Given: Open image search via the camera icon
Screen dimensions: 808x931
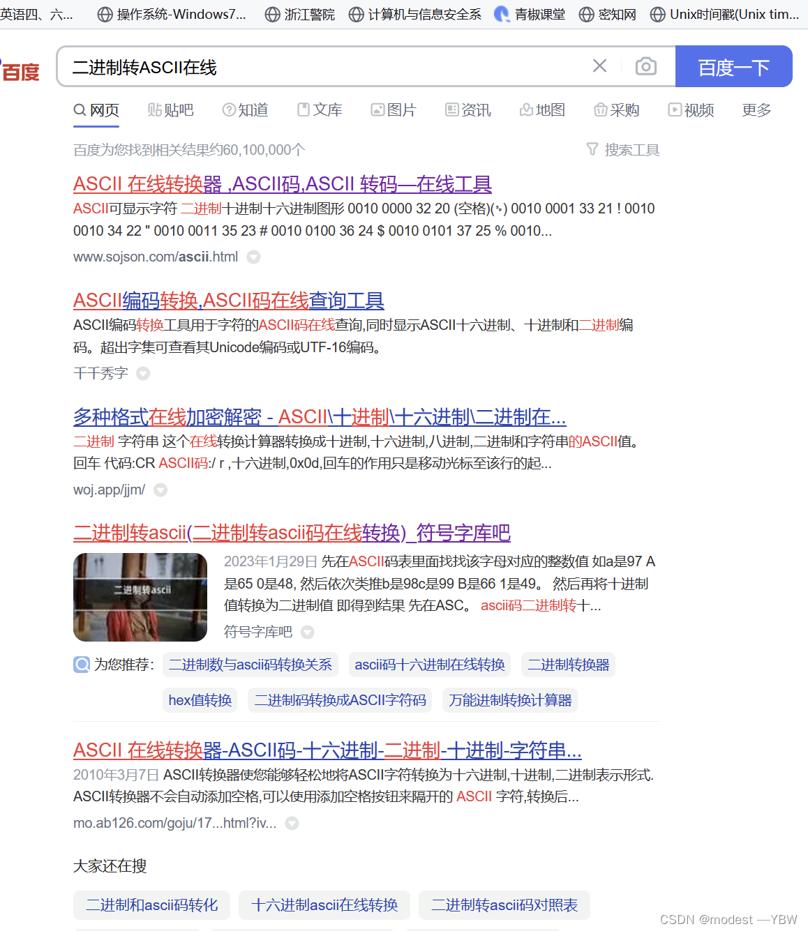Looking at the screenshot, I should click(x=645, y=66).
